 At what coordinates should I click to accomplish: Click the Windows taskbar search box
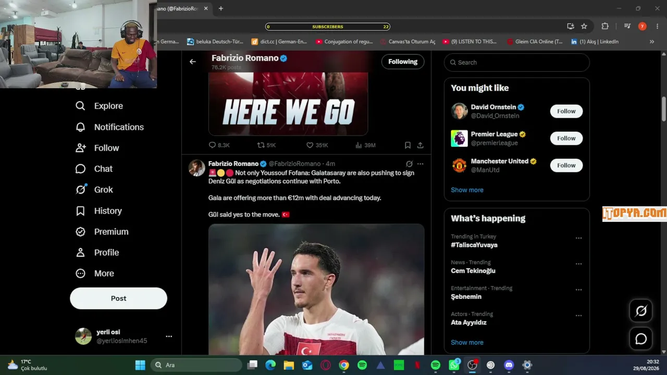(196, 365)
